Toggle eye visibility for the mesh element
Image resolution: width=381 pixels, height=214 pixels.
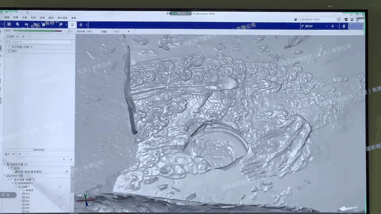pyautogui.click(x=67, y=172)
